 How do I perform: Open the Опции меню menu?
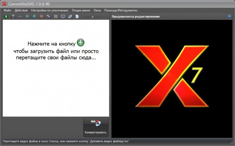point(81,10)
